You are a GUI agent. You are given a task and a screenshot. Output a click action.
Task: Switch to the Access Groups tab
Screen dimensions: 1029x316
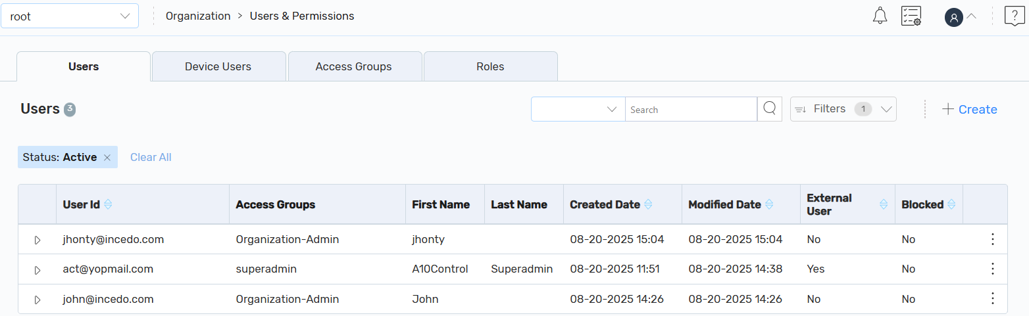click(x=353, y=66)
